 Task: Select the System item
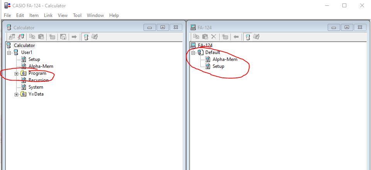coord(36,87)
